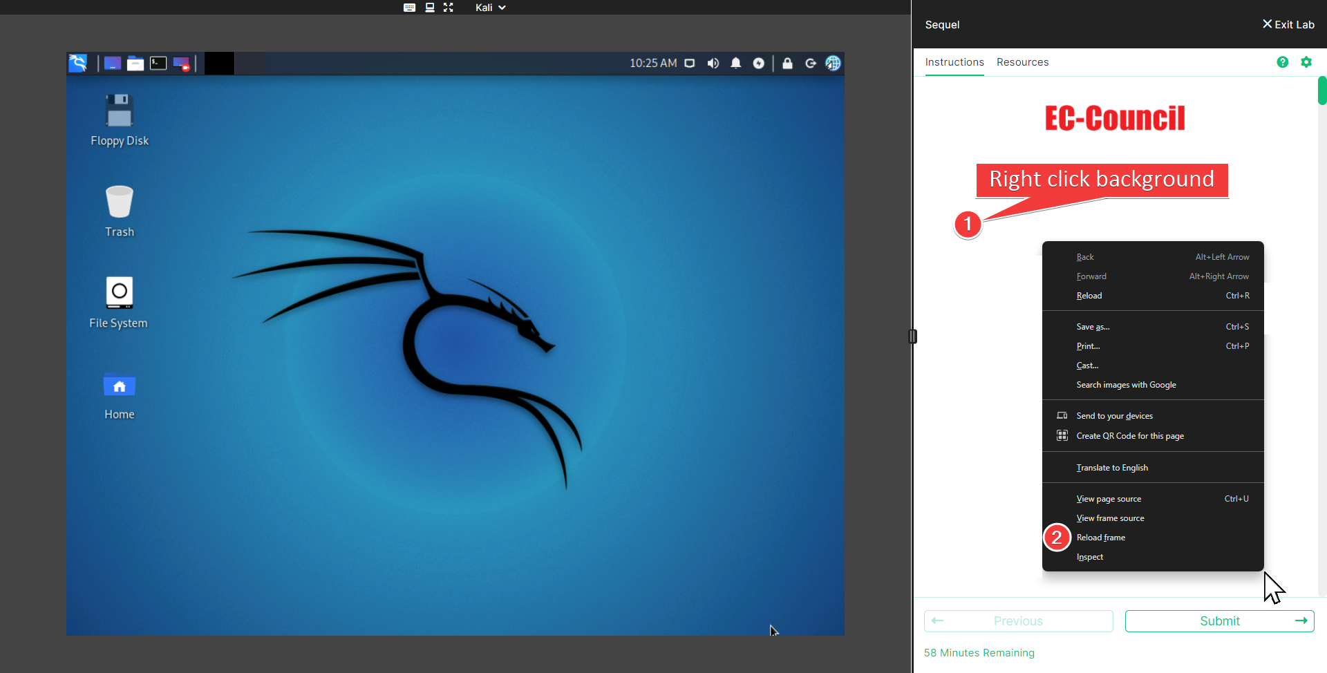Switch to the Instructions tab
The width and height of the screenshot is (1327, 673).
click(954, 62)
